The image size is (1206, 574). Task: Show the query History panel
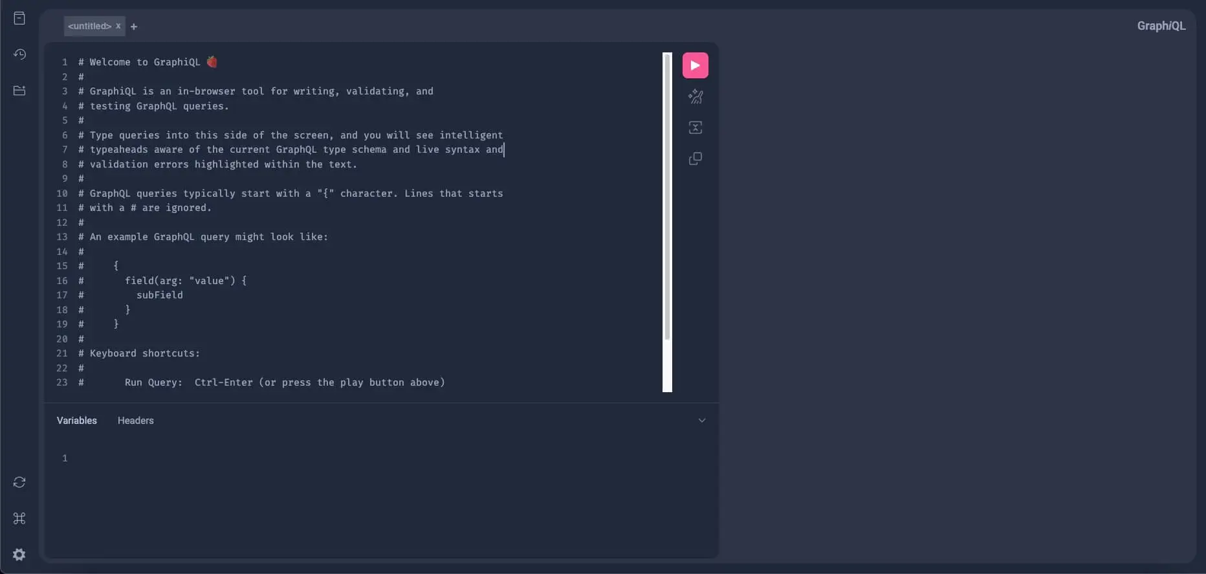[x=19, y=54]
